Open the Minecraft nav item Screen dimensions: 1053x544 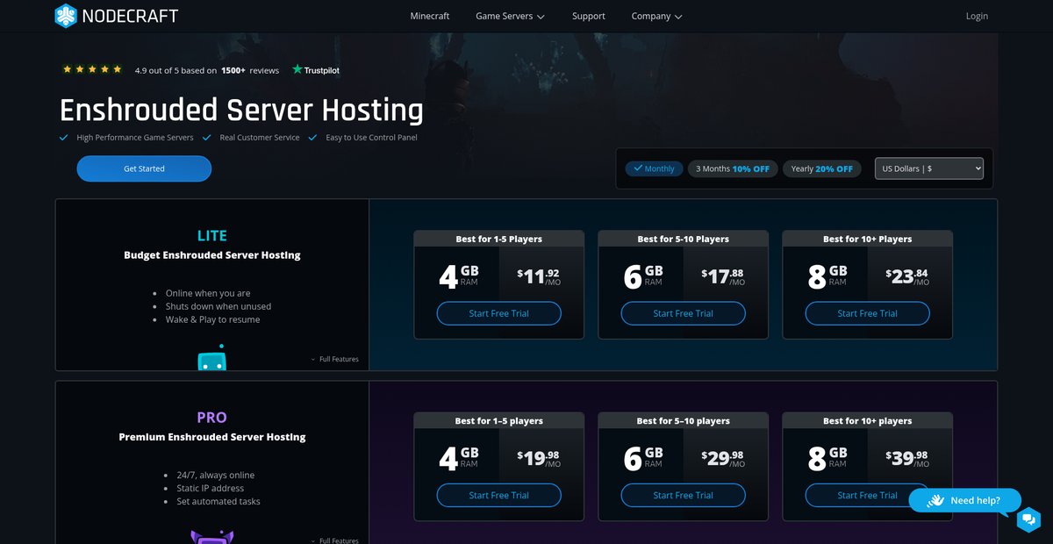pyautogui.click(x=430, y=16)
